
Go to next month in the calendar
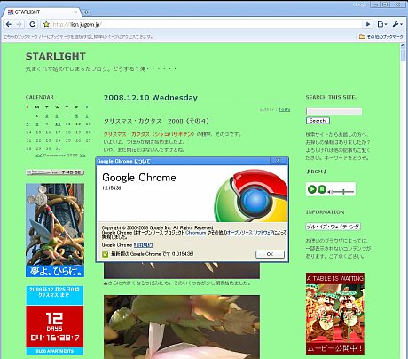click(82, 156)
